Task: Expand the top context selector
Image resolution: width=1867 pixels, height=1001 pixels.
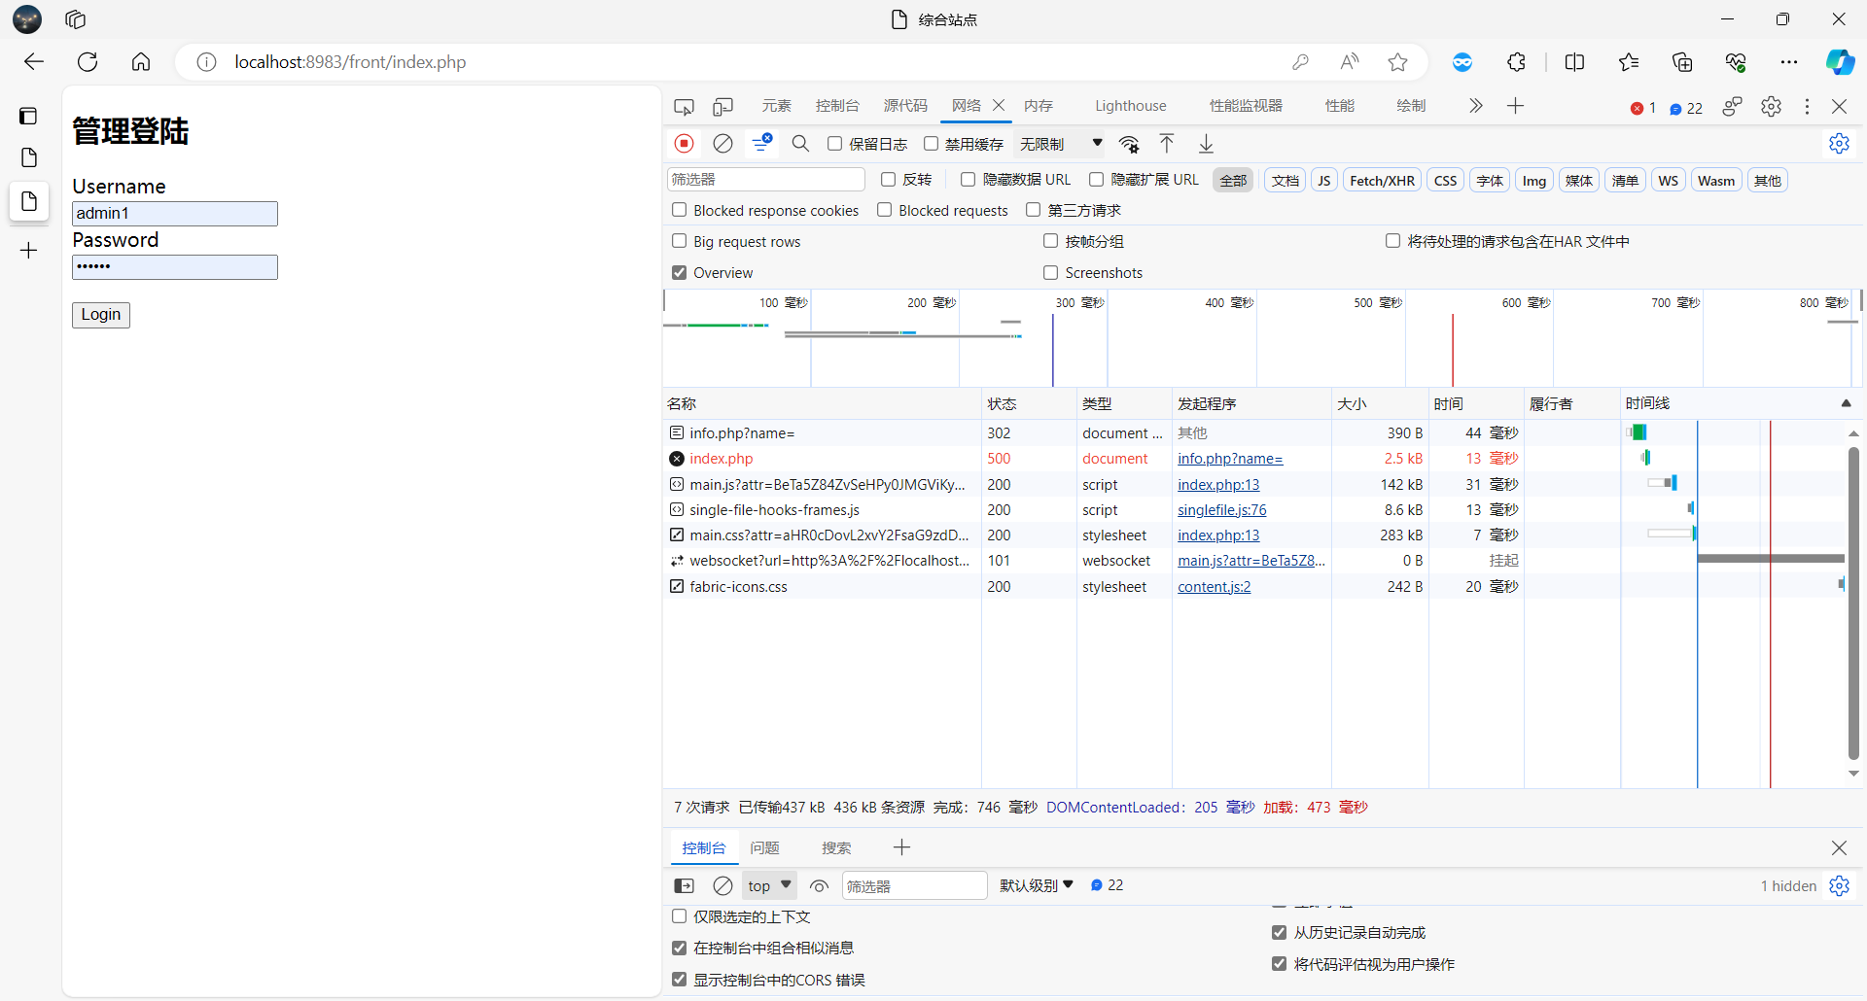Action: coord(769,885)
